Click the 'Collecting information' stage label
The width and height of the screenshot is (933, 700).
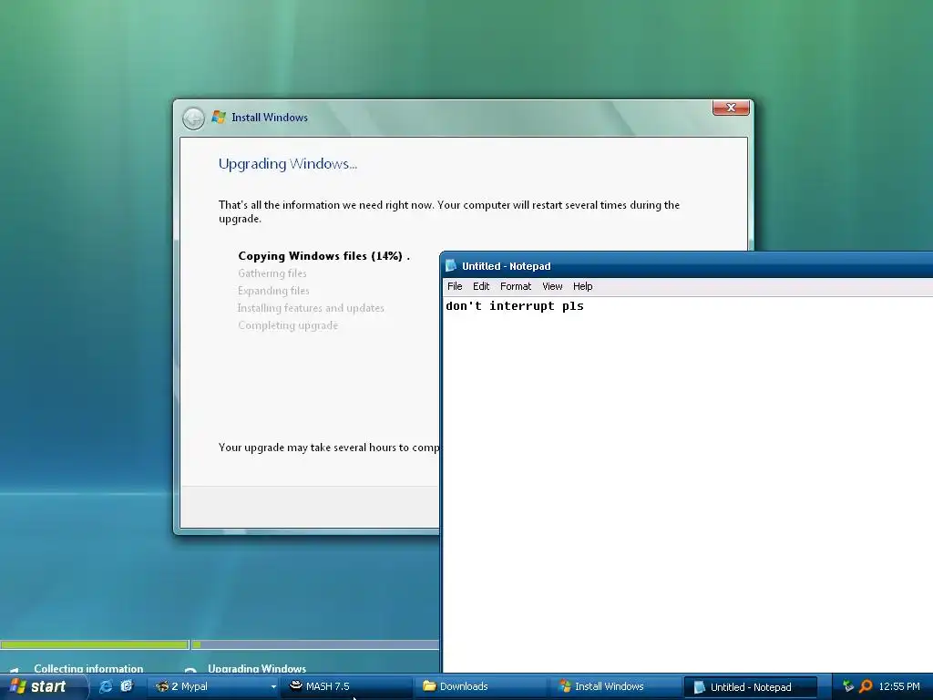(x=88, y=668)
